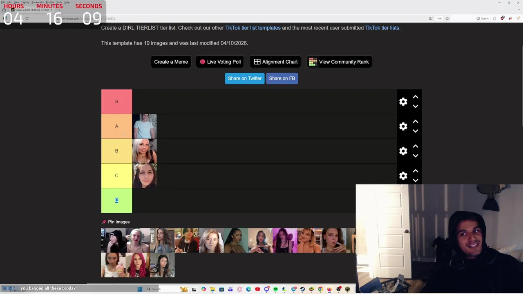Select the pink S tier label
This screenshot has width=523, height=294.
click(116, 102)
